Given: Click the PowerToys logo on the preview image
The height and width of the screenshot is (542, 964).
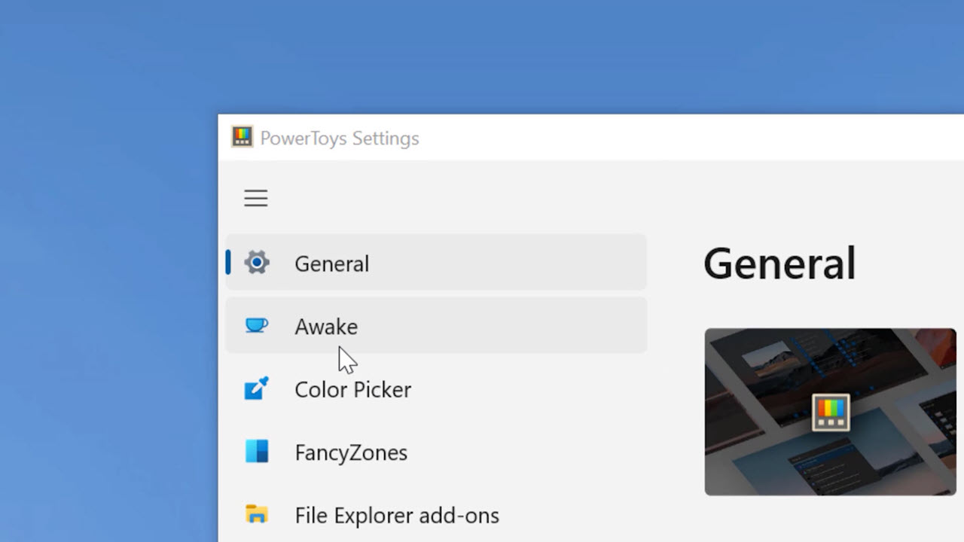Looking at the screenshot, I should pyautogui.click(x=830, y=412).
